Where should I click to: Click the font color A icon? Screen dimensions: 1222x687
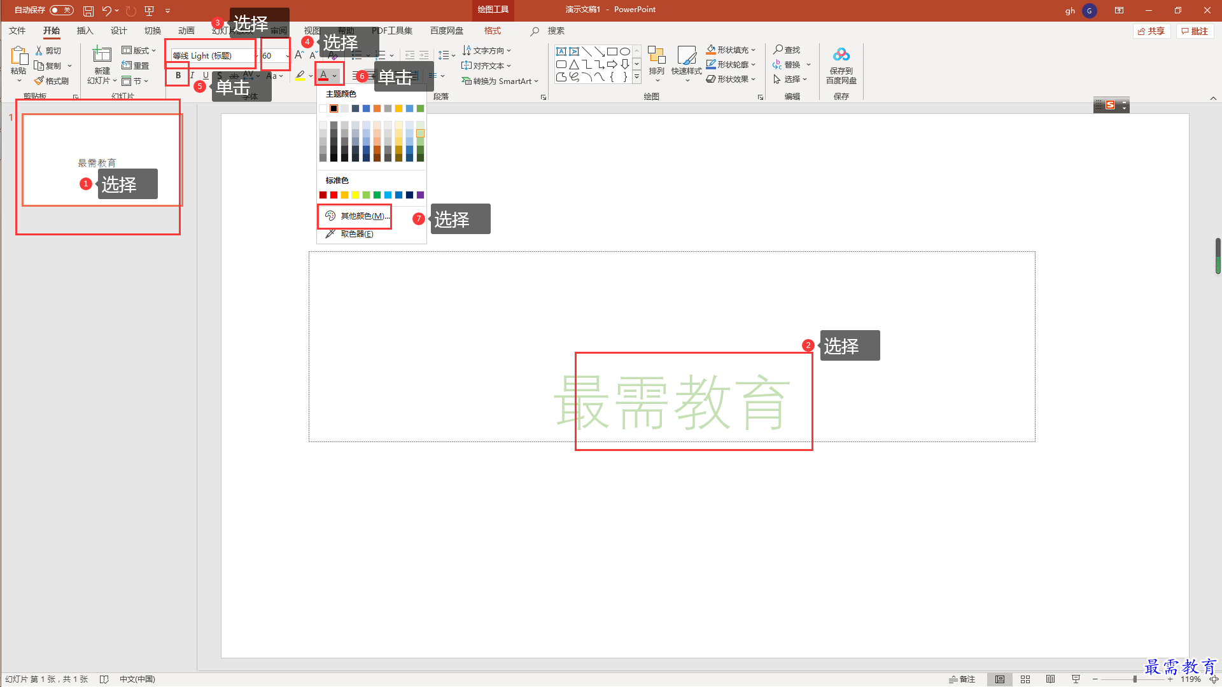(x=323, y=76)
